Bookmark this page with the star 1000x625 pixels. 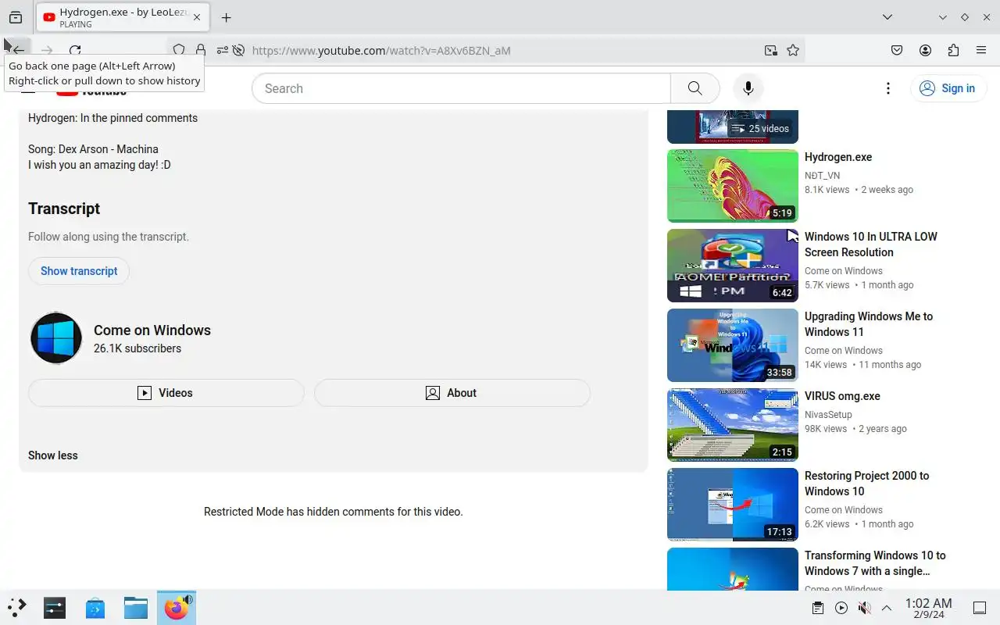click(793, 50)
